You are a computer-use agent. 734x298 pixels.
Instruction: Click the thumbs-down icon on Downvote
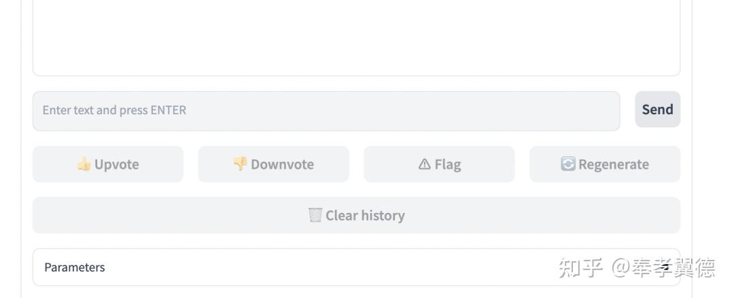tap(240, 164)
